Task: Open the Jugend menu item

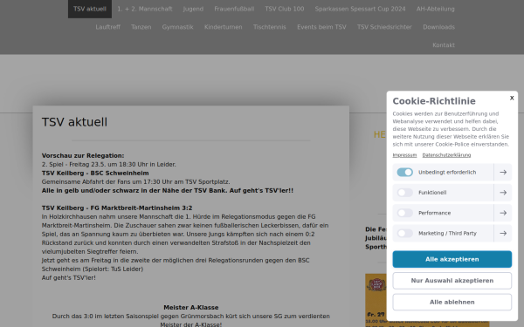Action: tap(193, 9)
